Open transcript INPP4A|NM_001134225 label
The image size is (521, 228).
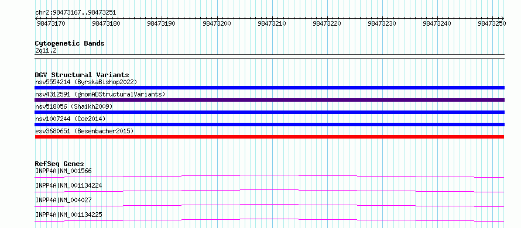coord(68,215)
